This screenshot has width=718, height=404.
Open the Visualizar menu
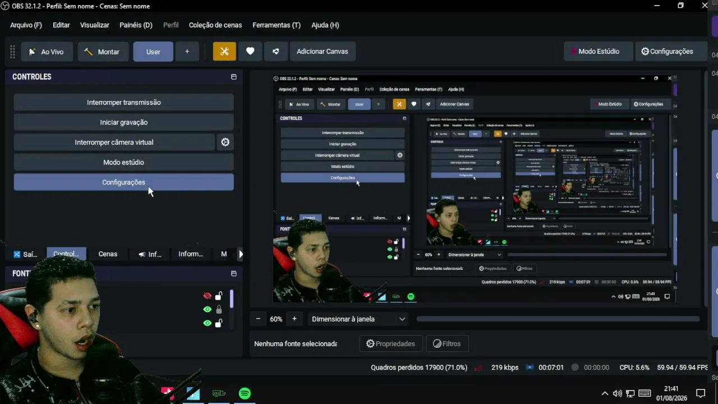pyautogui.click(x=95, y=25)
